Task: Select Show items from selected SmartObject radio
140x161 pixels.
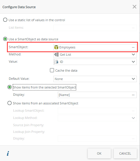Action: tap(10, 87)
